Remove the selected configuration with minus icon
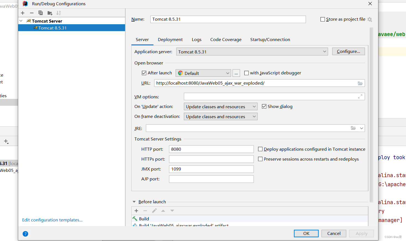 coord(32,13)
